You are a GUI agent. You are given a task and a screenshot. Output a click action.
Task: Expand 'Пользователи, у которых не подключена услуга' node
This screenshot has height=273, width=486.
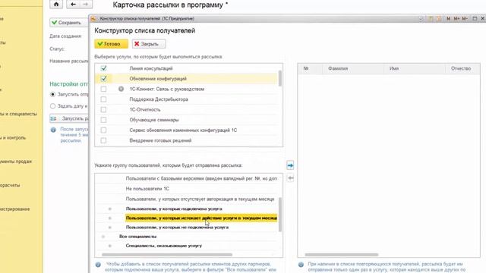[109, 227]
